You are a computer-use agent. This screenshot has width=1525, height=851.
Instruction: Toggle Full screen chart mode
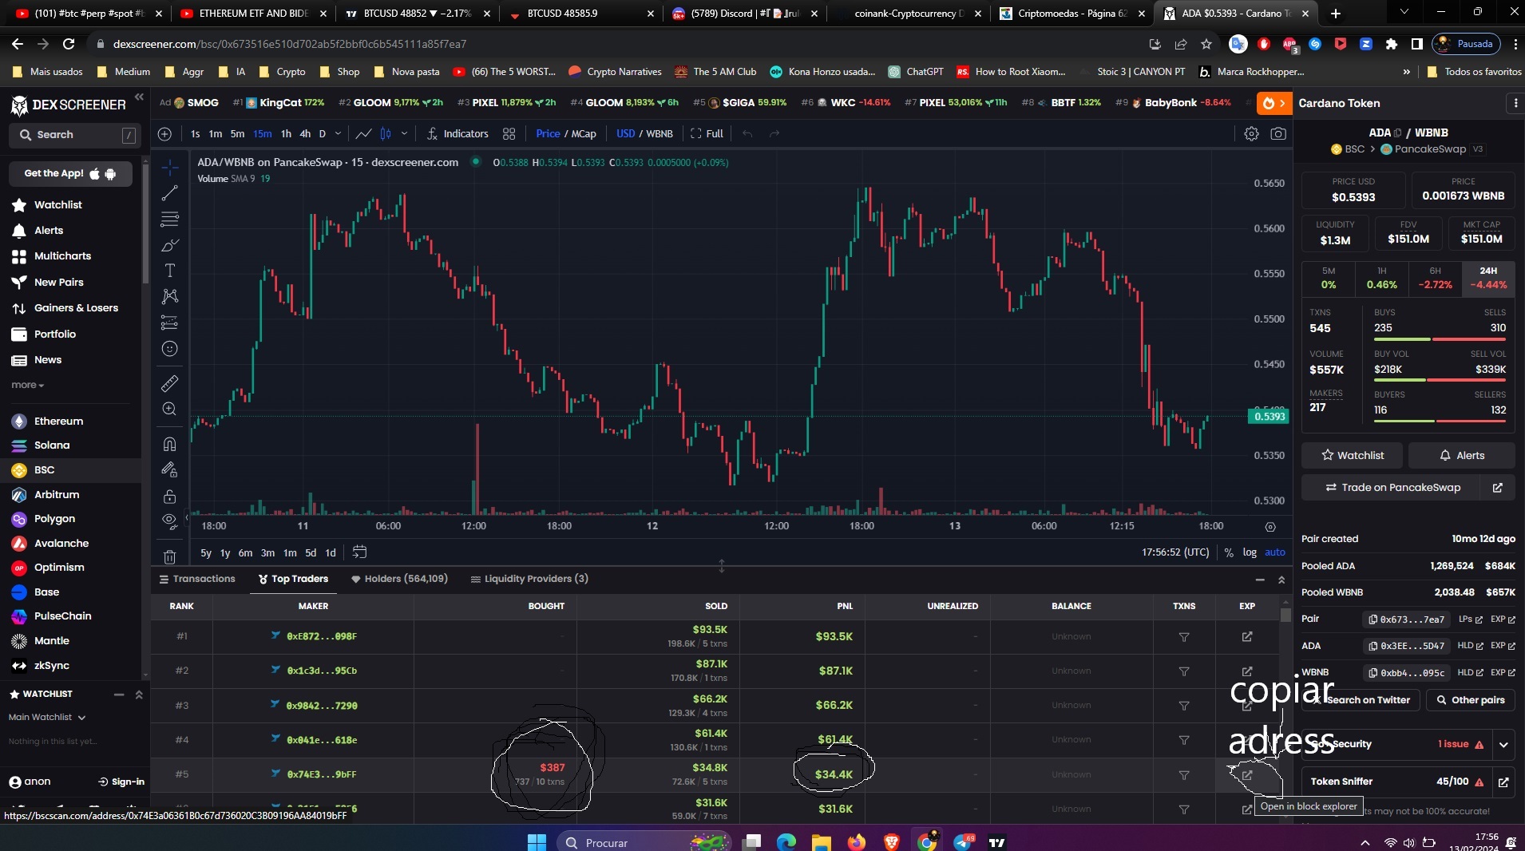(707, 134)
